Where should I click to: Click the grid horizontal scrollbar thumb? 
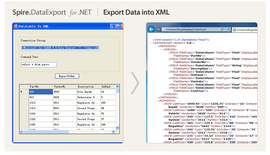[46, 132]
